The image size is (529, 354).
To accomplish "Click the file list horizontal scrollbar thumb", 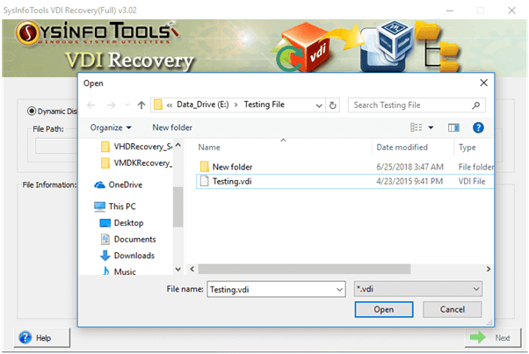I will (x=304, y=269).
